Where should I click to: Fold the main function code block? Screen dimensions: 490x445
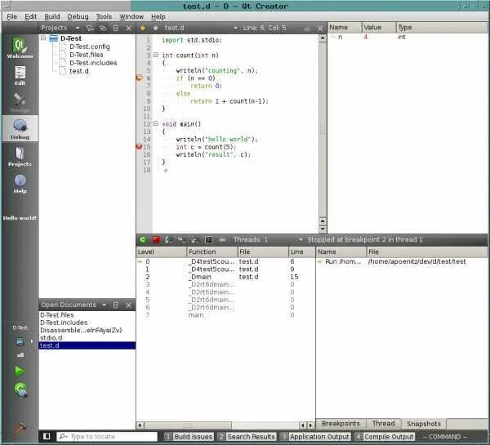156,124
